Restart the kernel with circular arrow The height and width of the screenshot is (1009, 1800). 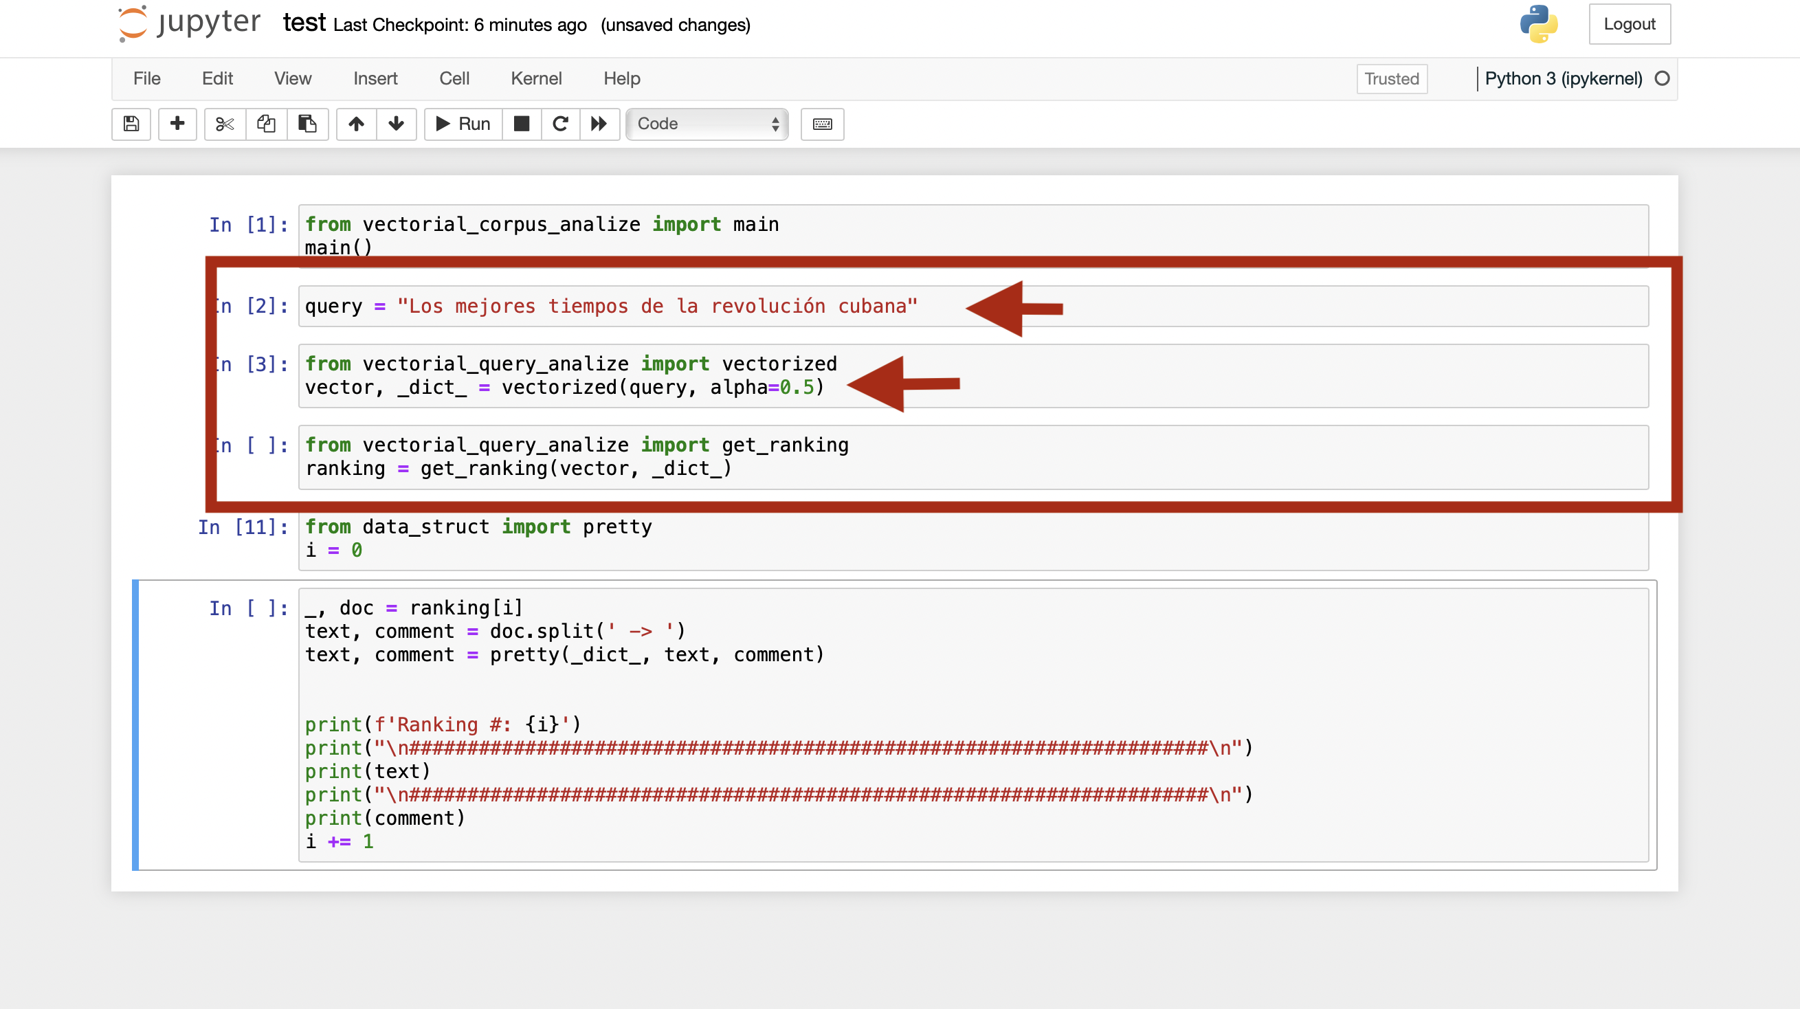[560, 124]
